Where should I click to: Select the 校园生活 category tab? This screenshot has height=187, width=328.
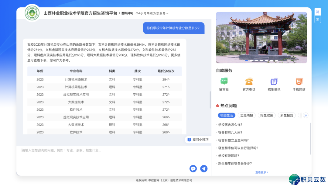point(227,115)
